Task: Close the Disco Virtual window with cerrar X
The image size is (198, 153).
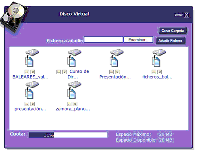Action: 186,15
